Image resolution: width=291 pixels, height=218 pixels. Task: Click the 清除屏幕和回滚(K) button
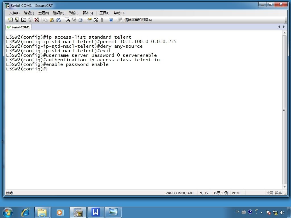coord(138,20)
